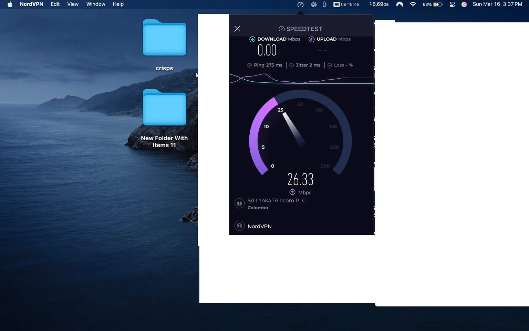The width and height of the screenshot is (529, 331).
Task: Open the Apple menu
Action: click(x=9, y=4)
